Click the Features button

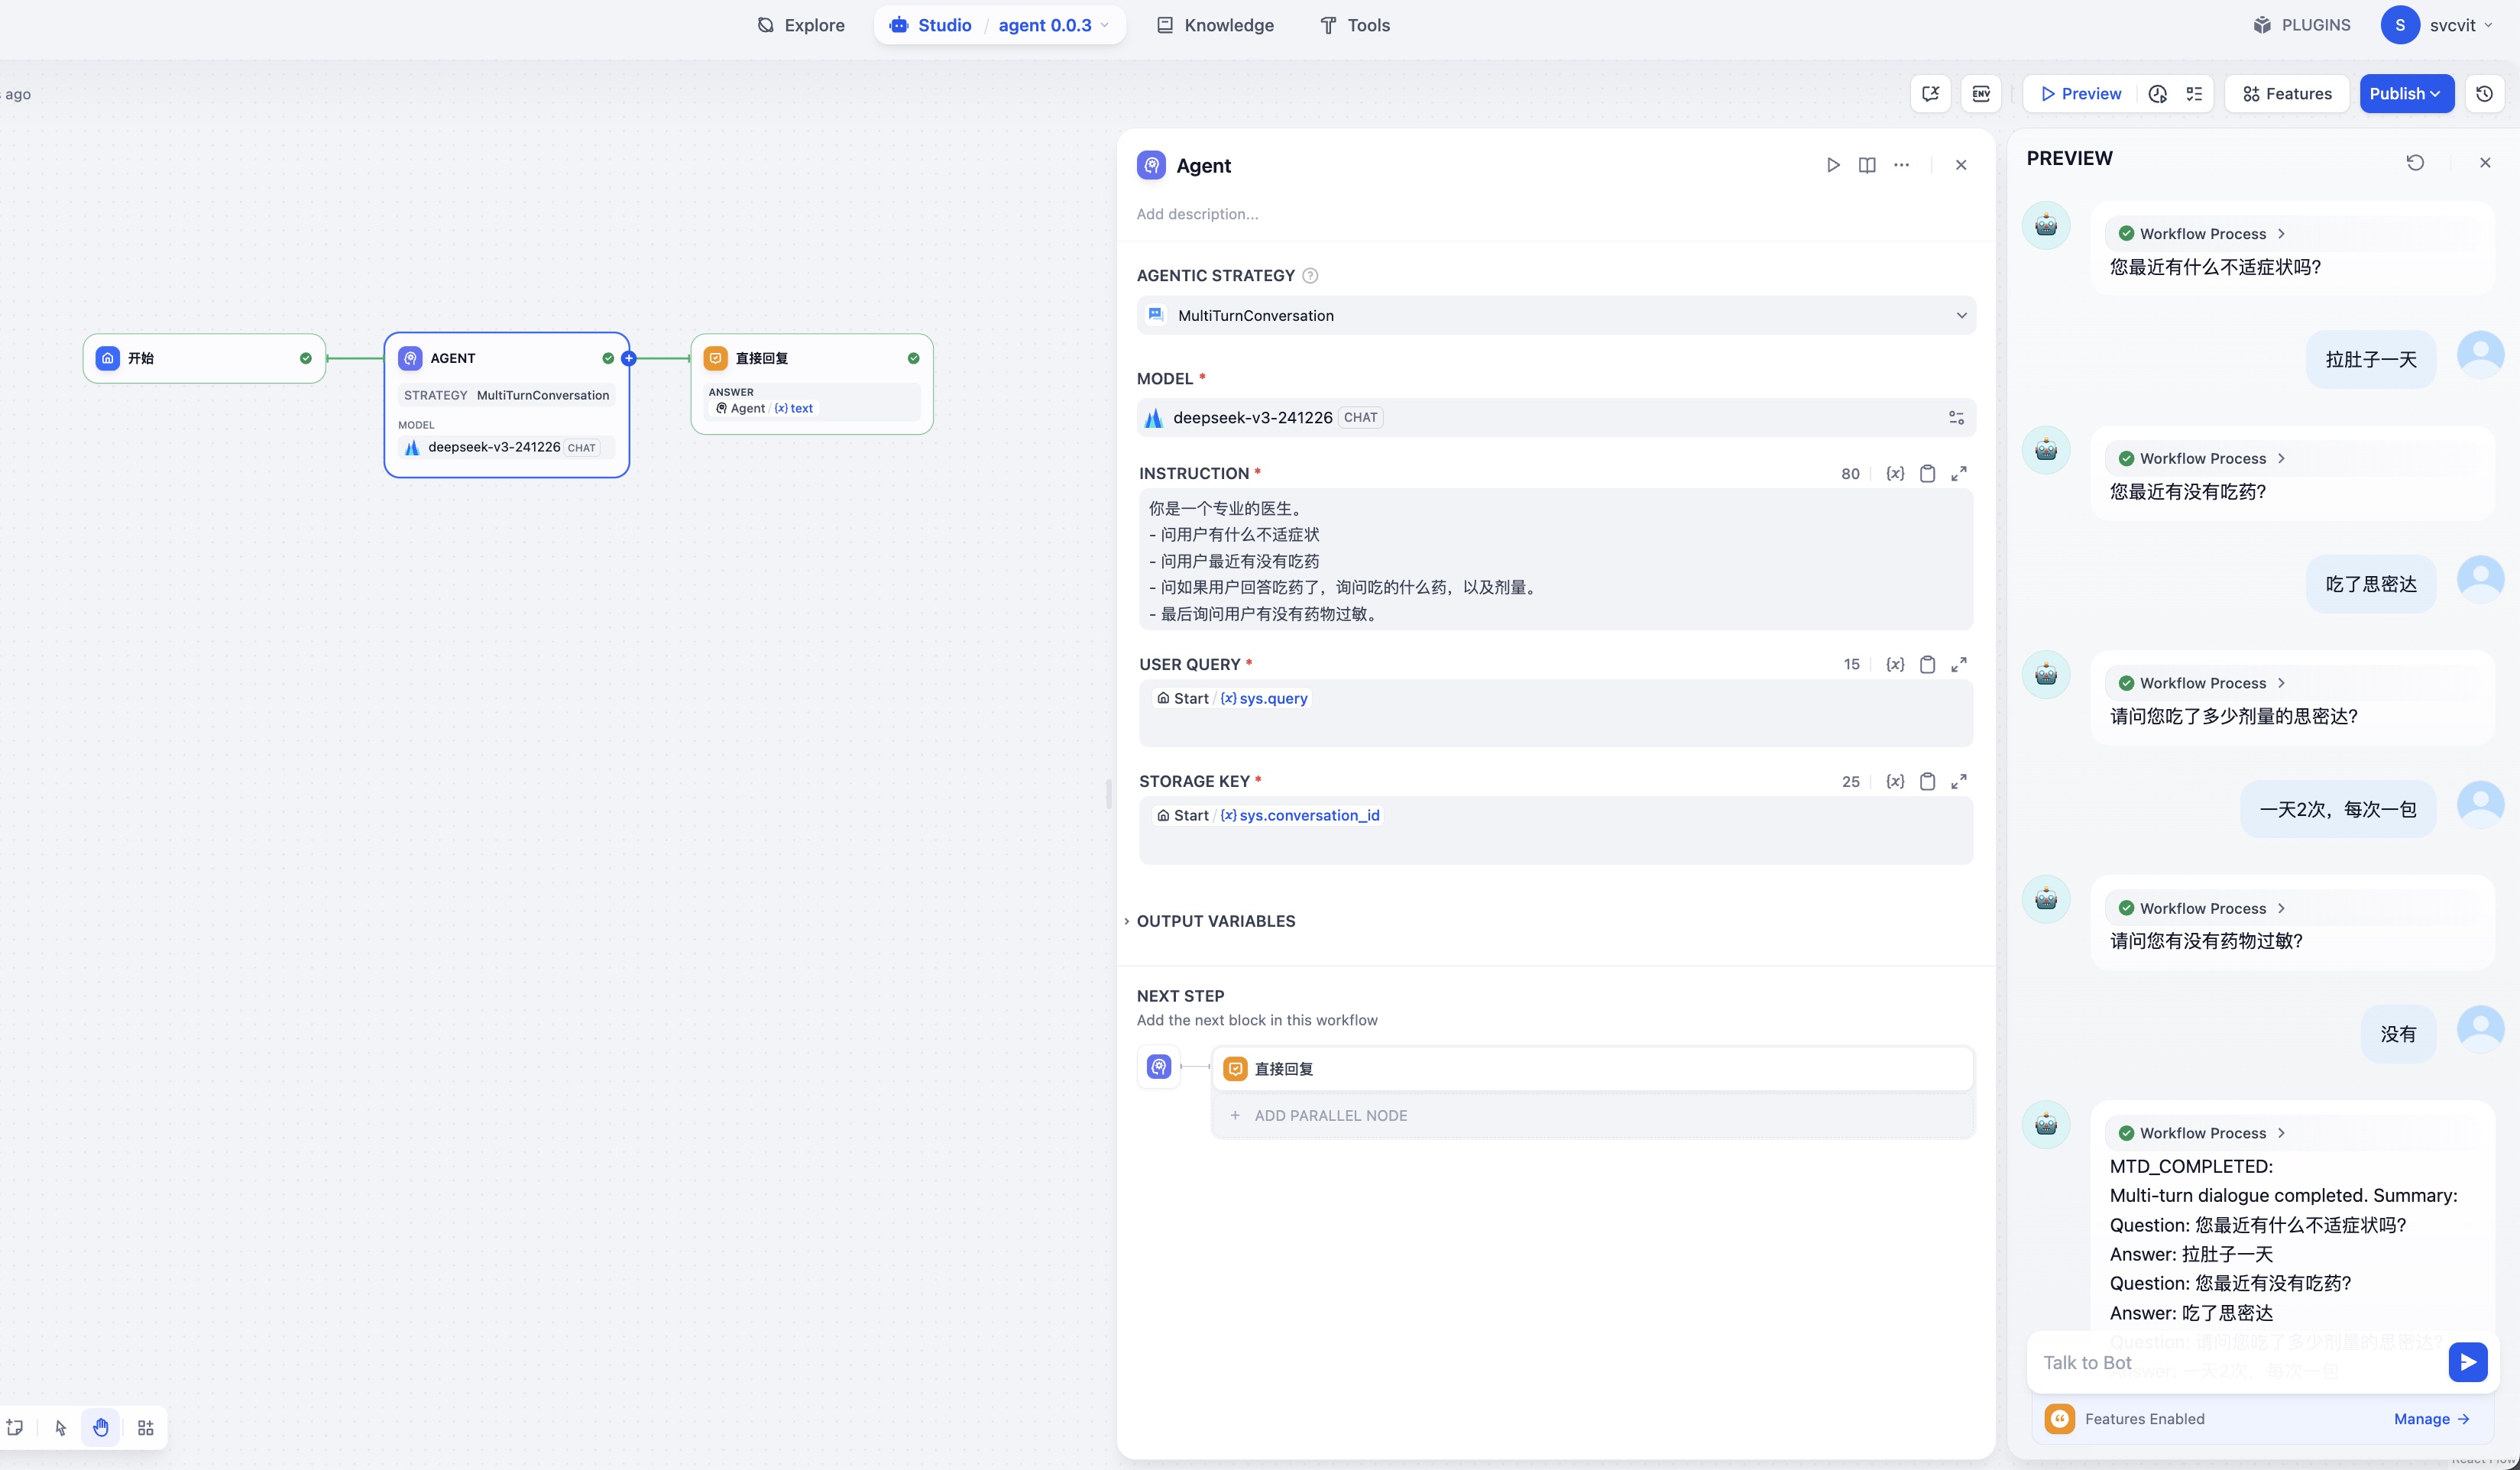pyautogui.click(x=2286, y=94)
